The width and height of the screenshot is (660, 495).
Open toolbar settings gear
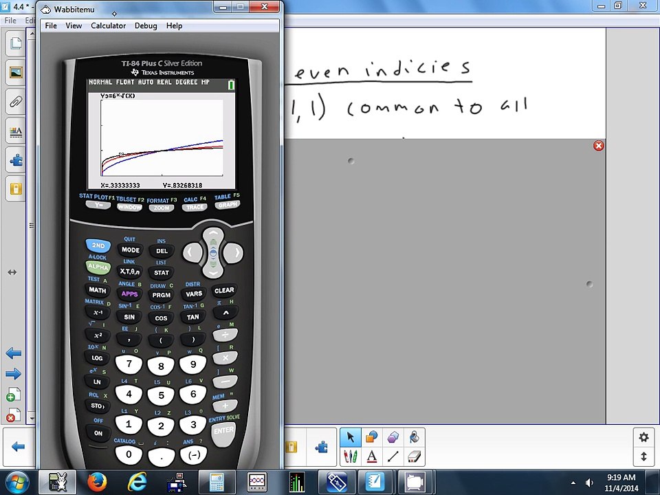[x=643, y=437]
